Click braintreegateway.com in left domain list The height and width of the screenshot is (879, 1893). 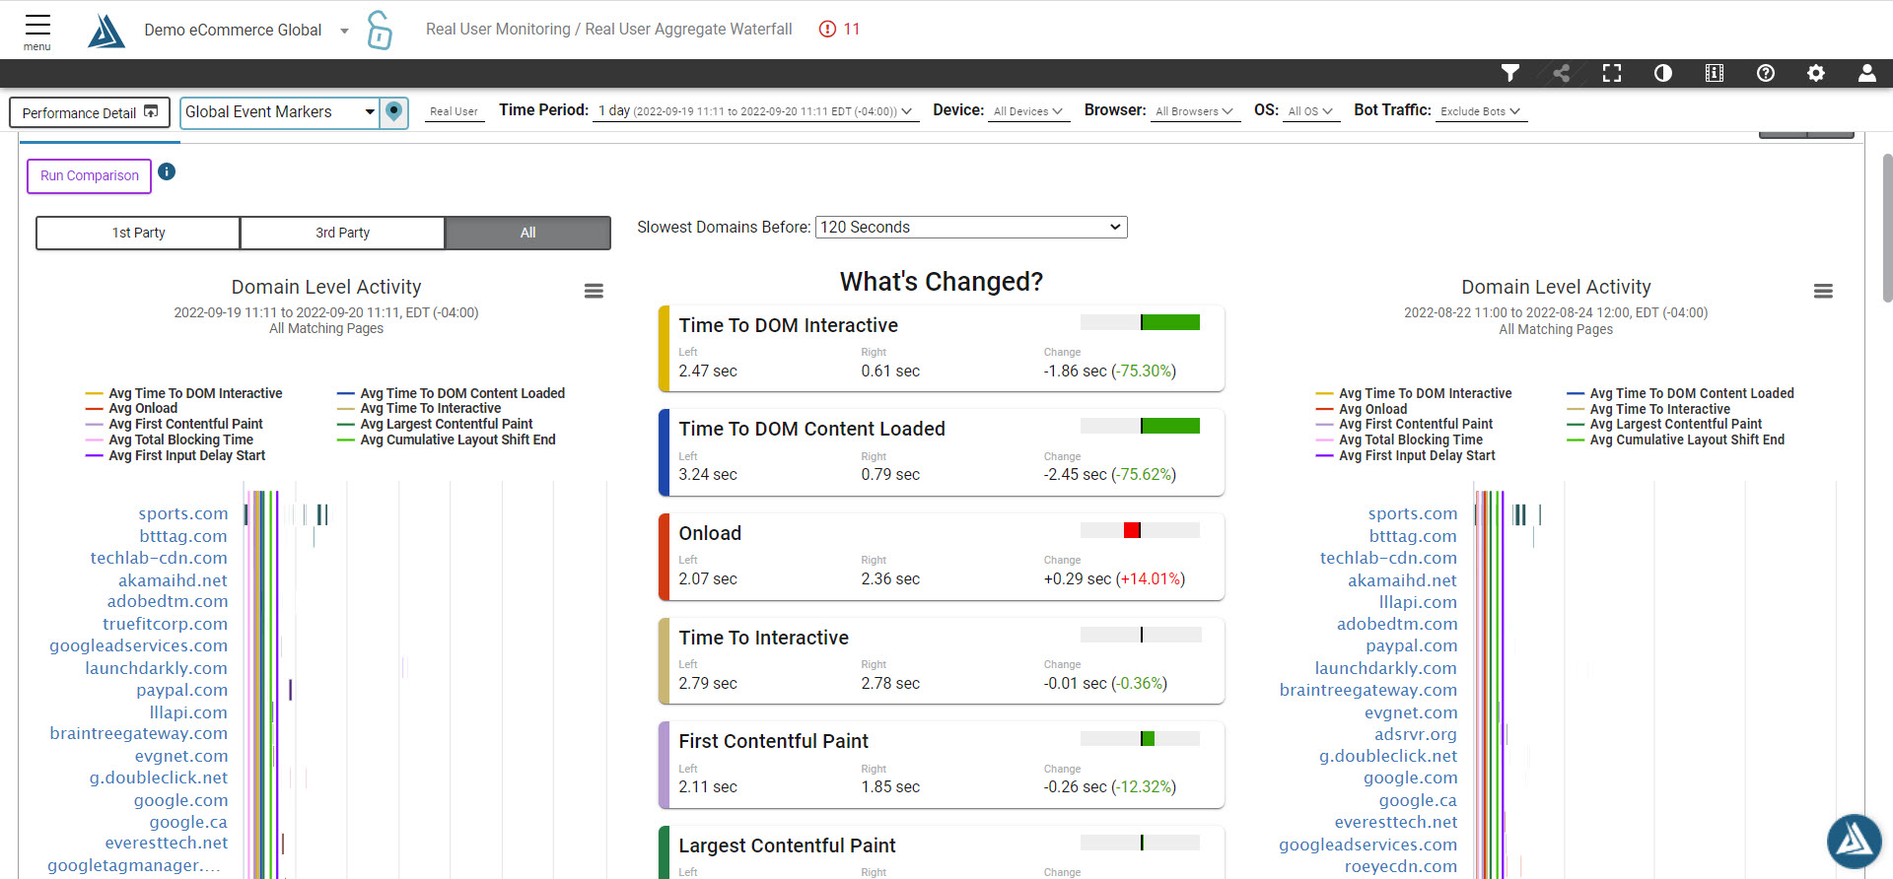[x=139, y=733]
